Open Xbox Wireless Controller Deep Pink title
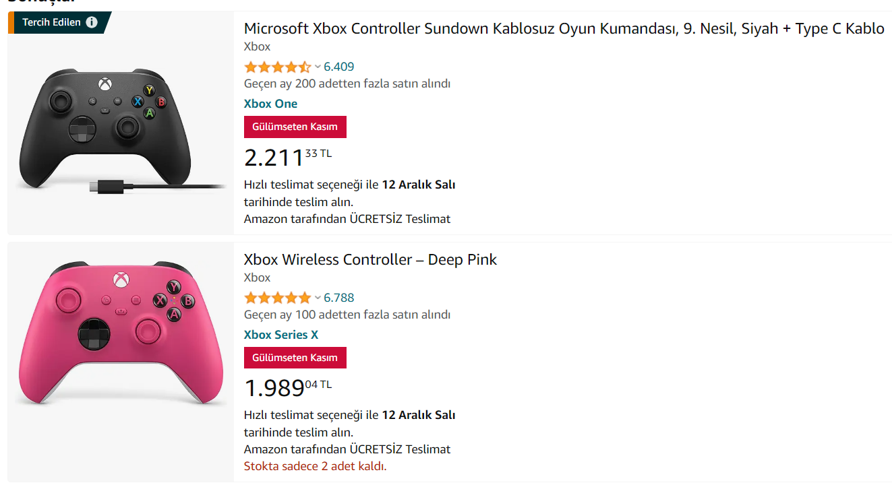Viewport: 892px width, 485px height. 370,259
